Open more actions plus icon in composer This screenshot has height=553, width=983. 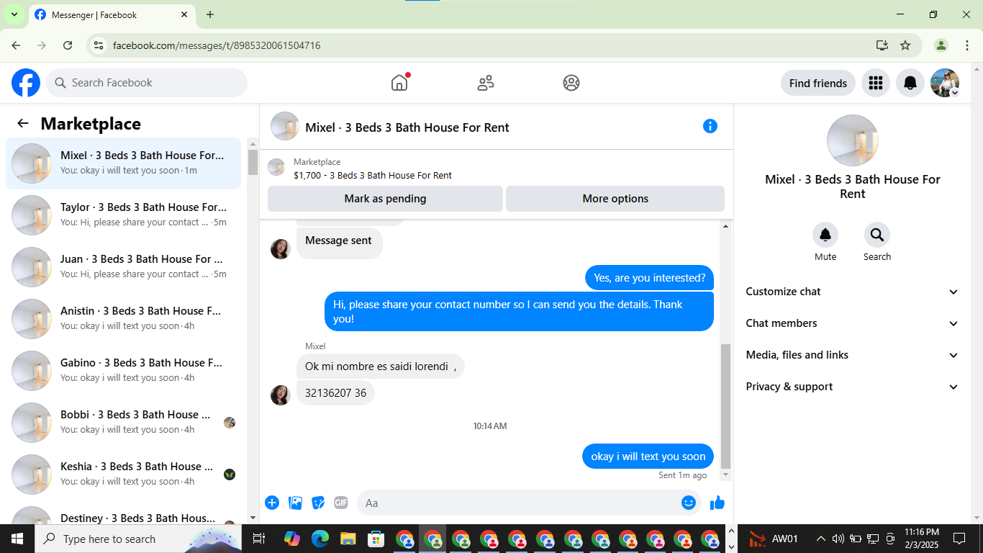[272, 503]
